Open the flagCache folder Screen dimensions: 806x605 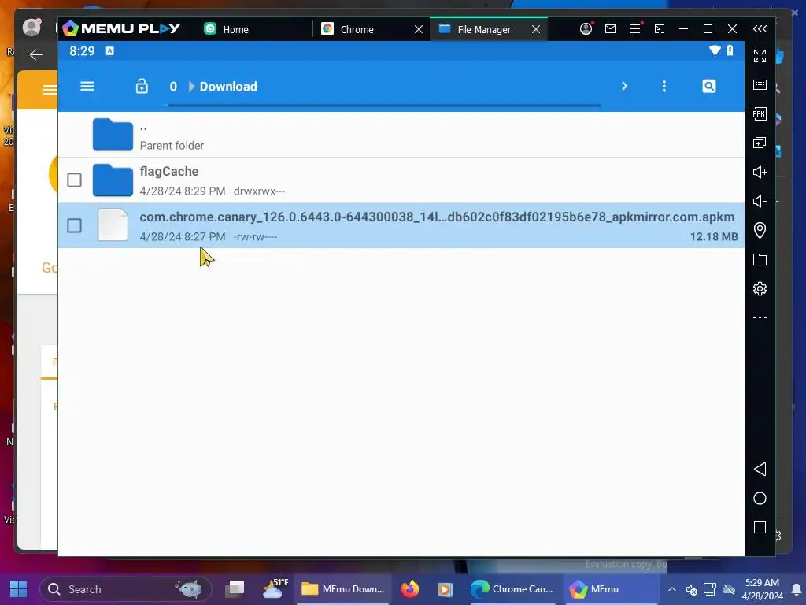(401, 180)
